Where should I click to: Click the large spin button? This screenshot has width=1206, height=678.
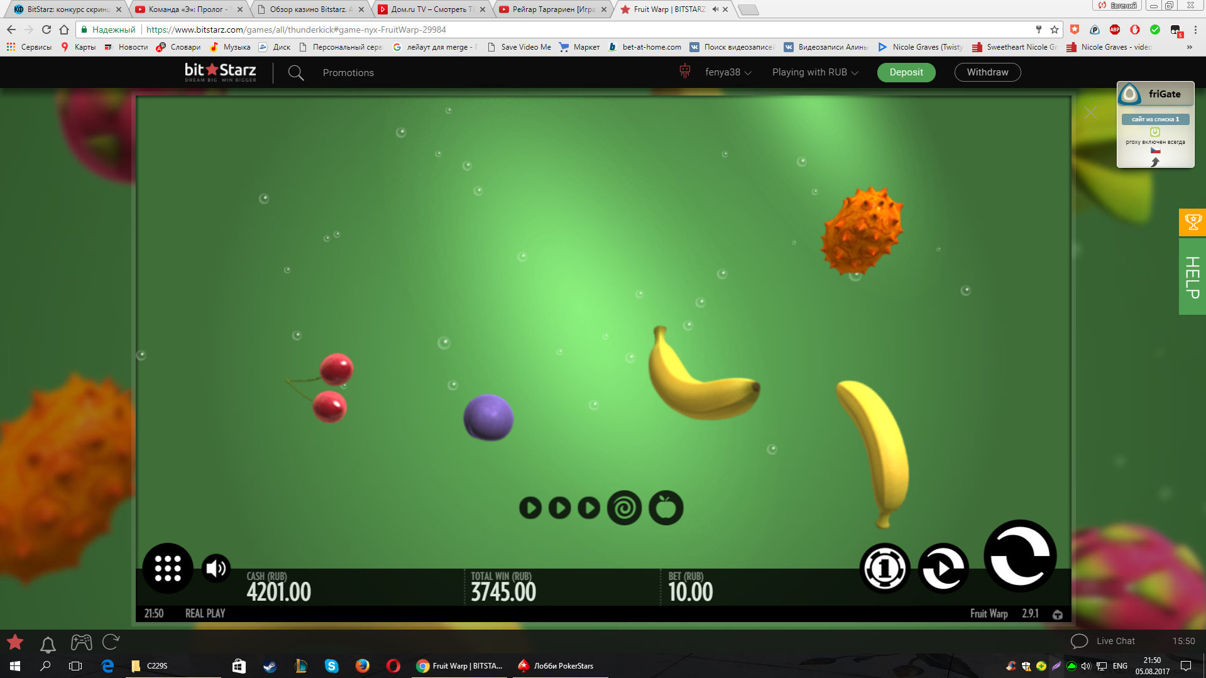point(1019,556)
